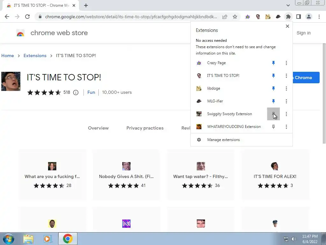Go back to previous page
This screenshot has height=245, width=326.
[7, 17]
